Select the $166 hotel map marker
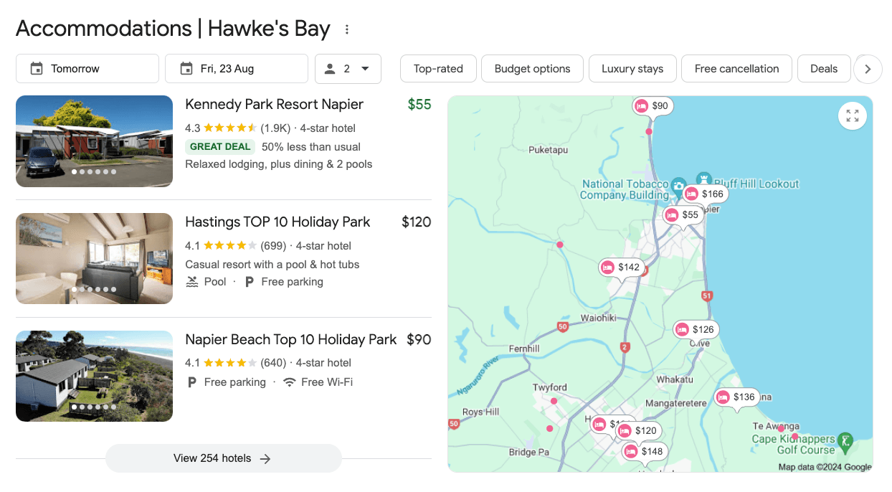 [x=704, y=194]
